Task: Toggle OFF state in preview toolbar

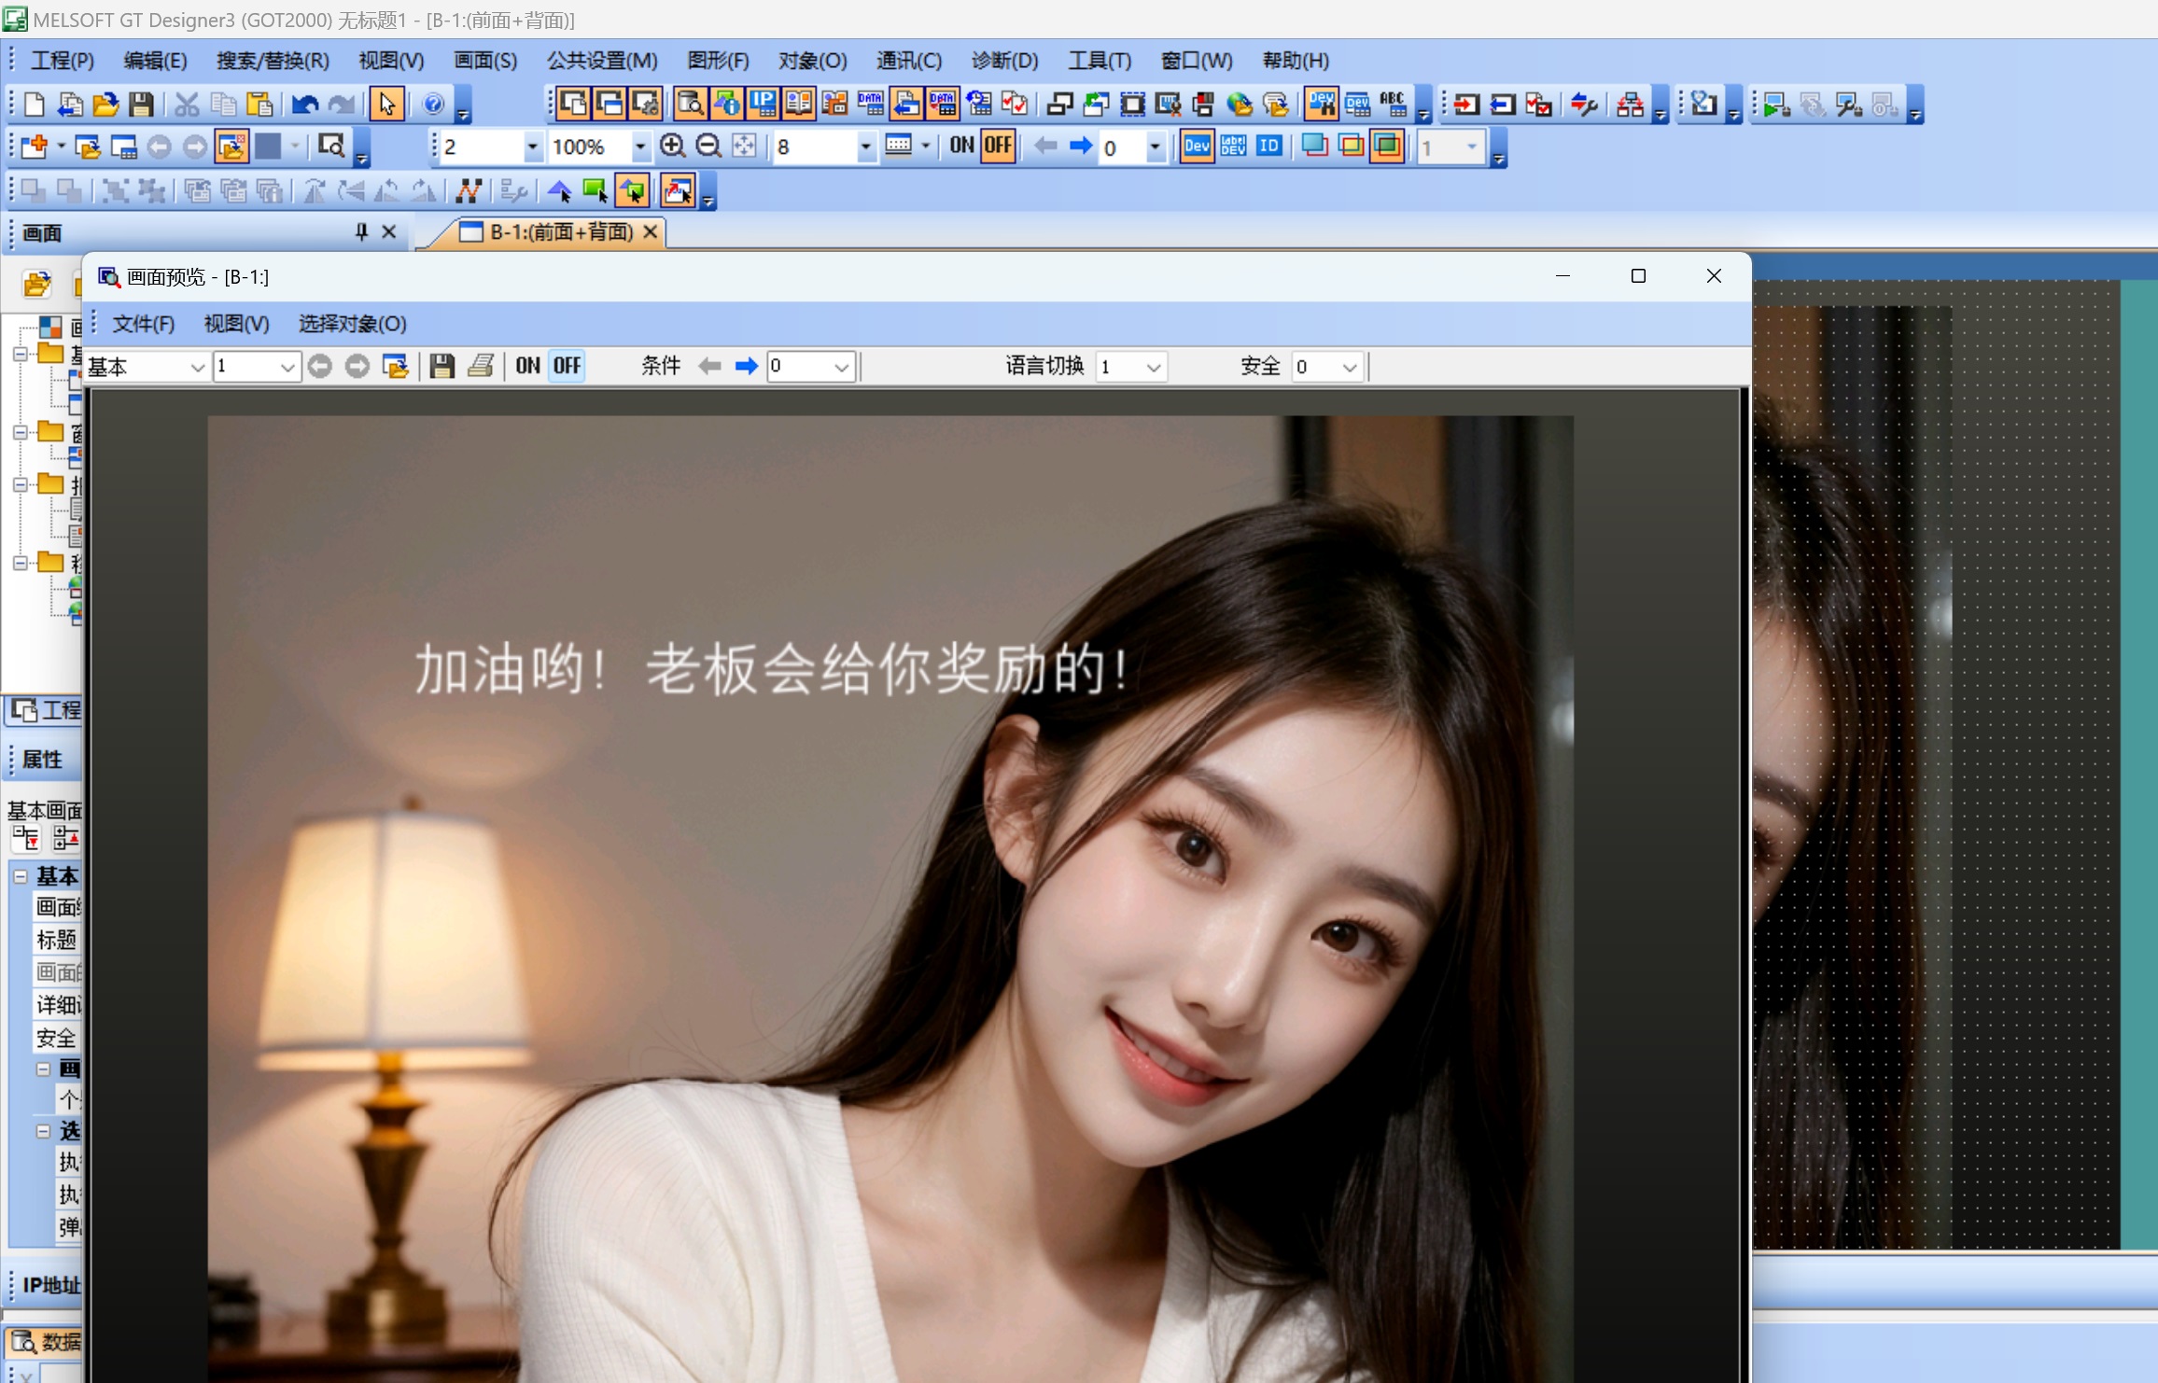Action: tap(567, 366)
